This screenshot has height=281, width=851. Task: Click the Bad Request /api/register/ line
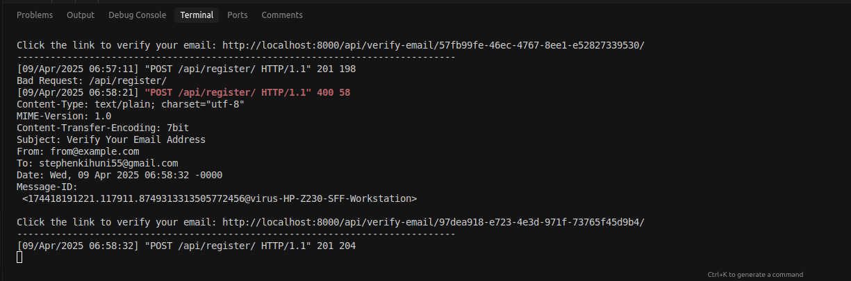click(x=92, y=80)
